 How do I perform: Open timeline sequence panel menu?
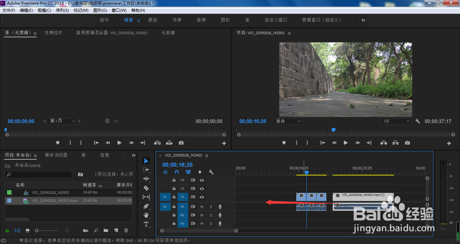coord(207,156)
